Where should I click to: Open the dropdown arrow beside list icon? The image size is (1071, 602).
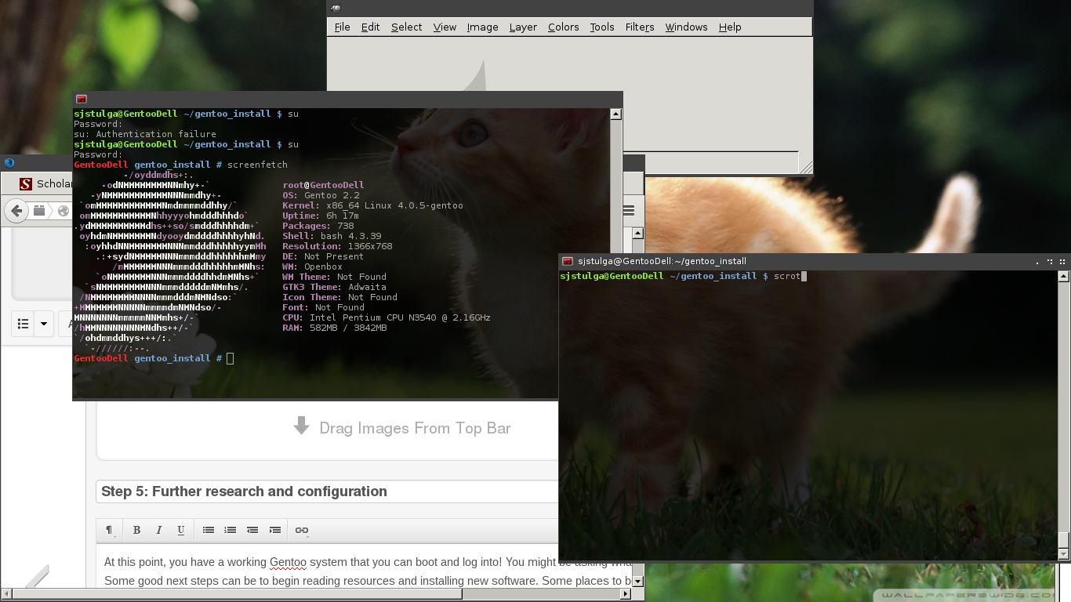44,324
